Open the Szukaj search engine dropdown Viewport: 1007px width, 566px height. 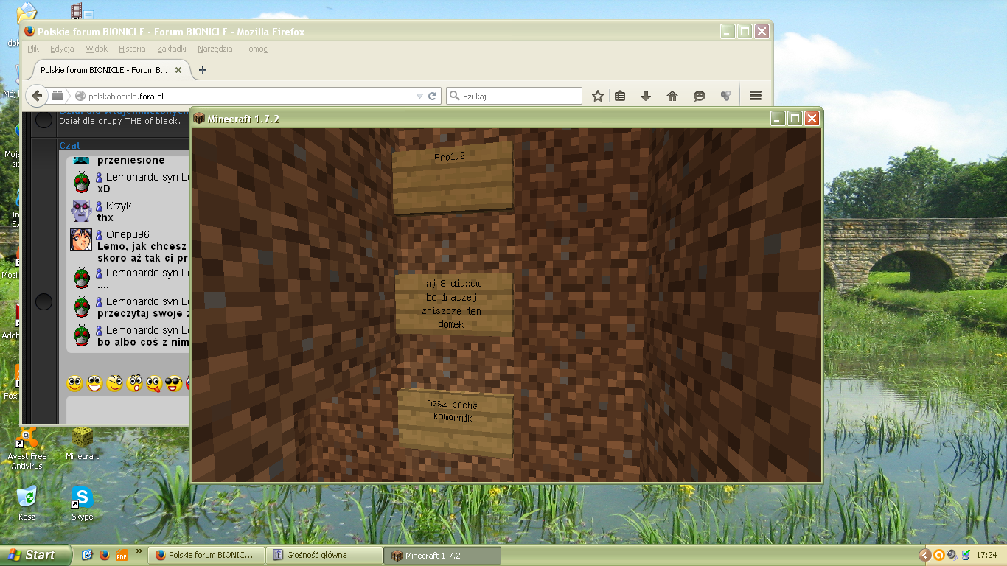click(x=456, y=95)
